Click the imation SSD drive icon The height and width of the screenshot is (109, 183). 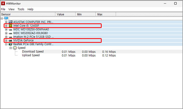10,37
